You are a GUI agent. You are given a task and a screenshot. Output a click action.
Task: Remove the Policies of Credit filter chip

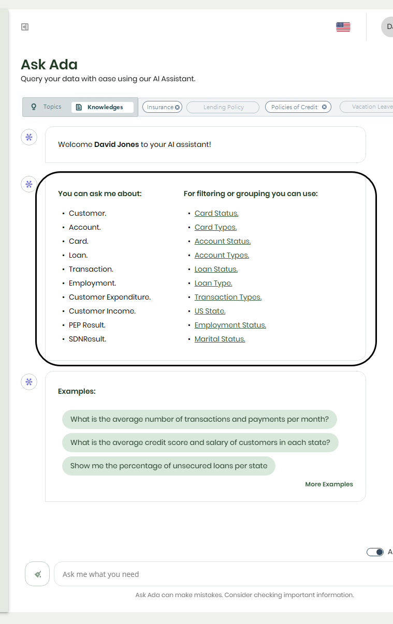[x=325, y=107]
